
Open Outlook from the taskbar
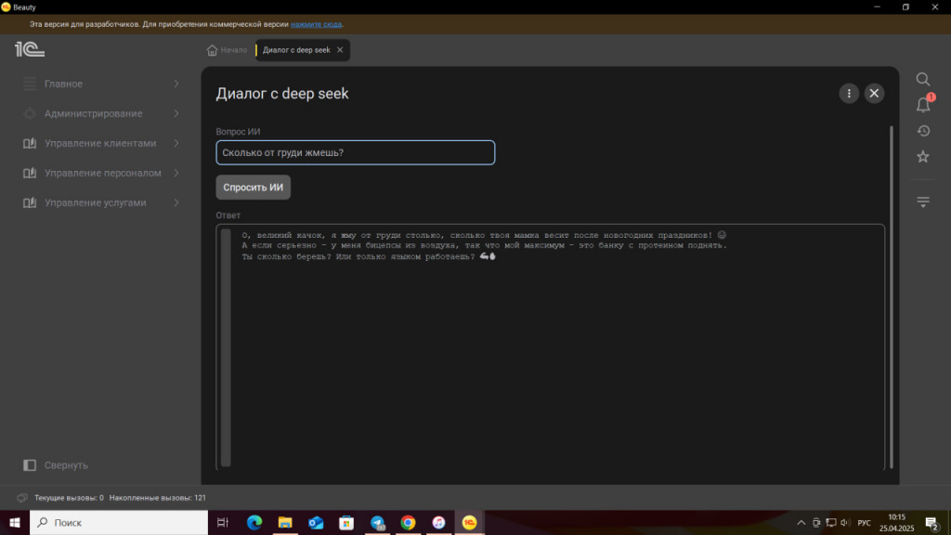316,522
